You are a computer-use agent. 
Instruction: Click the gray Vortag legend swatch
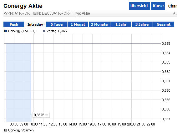point(44,31)
